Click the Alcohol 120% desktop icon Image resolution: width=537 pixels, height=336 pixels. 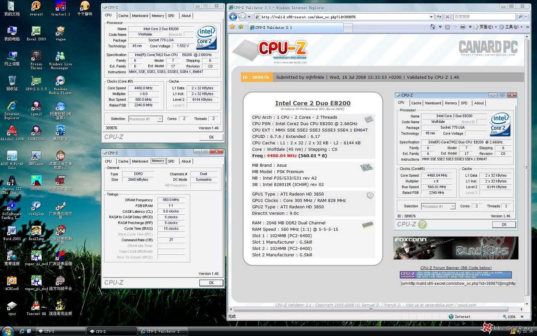[12, 133]
